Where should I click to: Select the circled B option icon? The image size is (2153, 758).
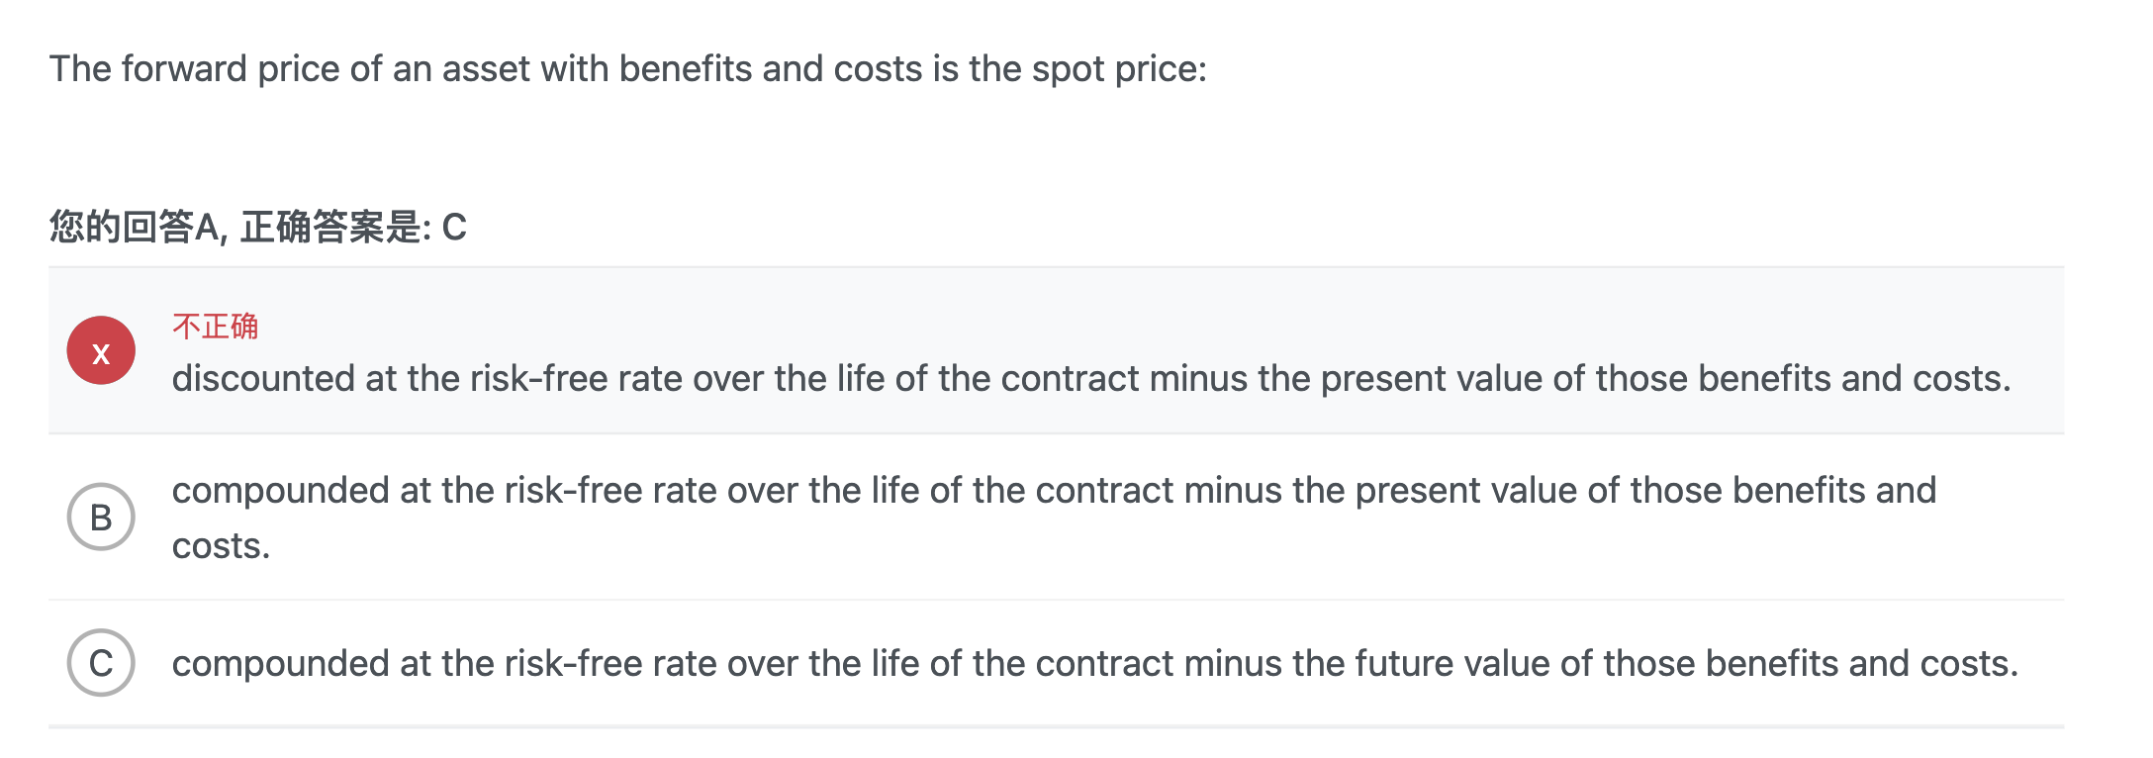101,517
